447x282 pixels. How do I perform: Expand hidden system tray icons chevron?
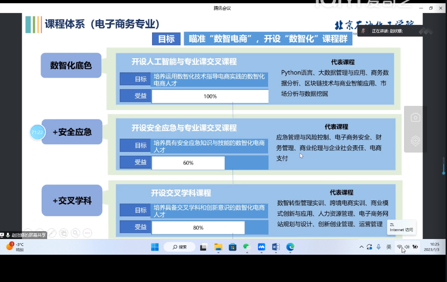(x=361, y=247)
